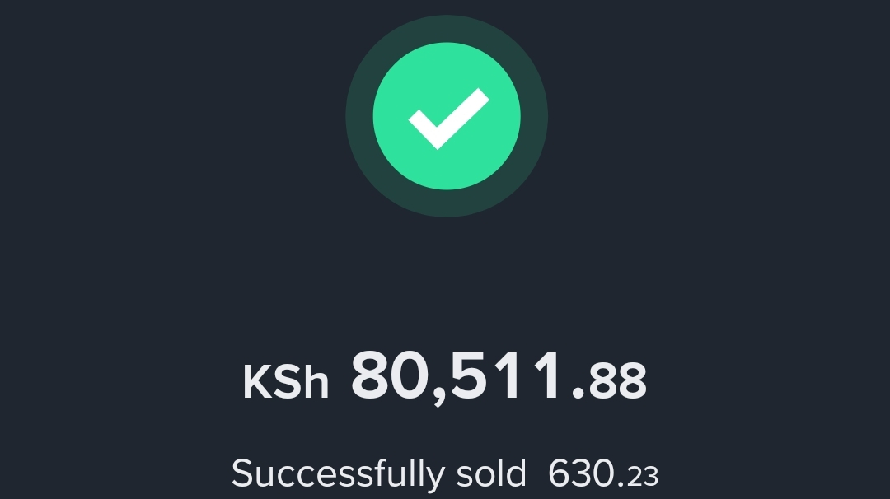Click the letter K in KSh

pyautogui.click(x=255, y=382)
